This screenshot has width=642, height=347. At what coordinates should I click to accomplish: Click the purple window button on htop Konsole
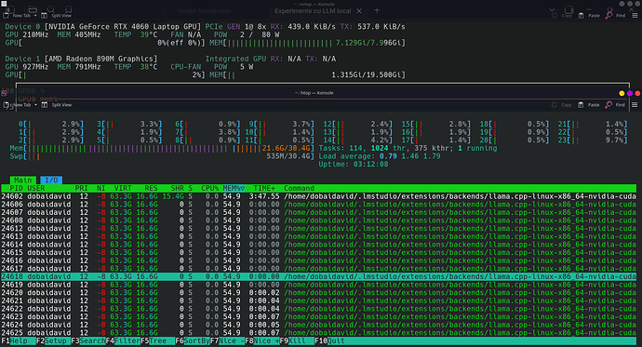tap(630, 93)
